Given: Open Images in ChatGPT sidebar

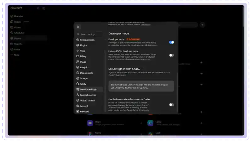Looking at the screenshot, I should coord(16,22).
